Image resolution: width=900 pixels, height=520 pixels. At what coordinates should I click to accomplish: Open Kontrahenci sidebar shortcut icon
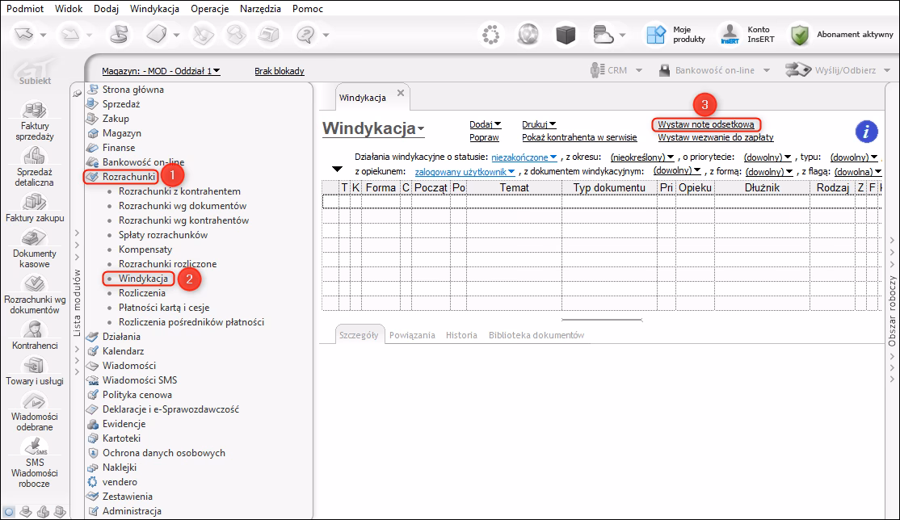34,329
